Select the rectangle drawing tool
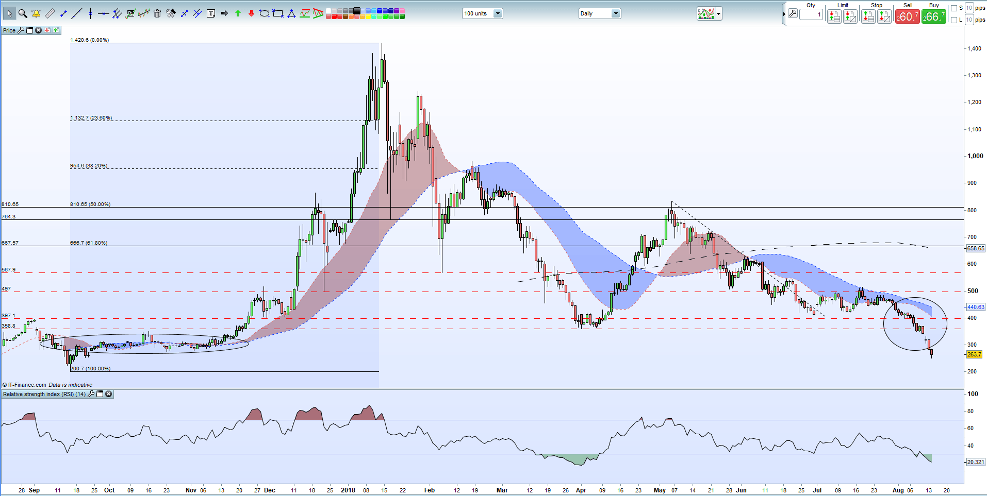The height and width of the screenshot is (496, 987). click(278, 13)
